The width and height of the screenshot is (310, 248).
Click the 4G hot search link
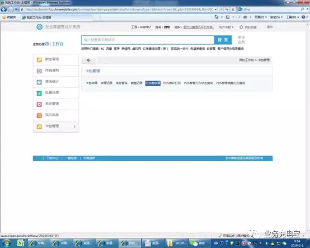tap(102, 49)
